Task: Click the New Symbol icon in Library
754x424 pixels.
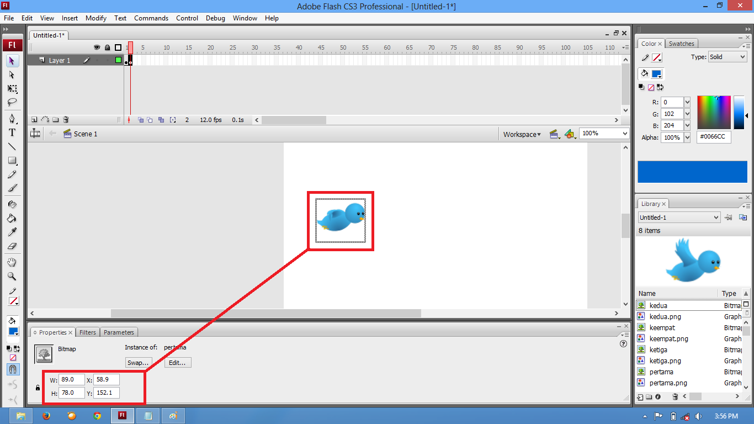Action: coord(640,396)
